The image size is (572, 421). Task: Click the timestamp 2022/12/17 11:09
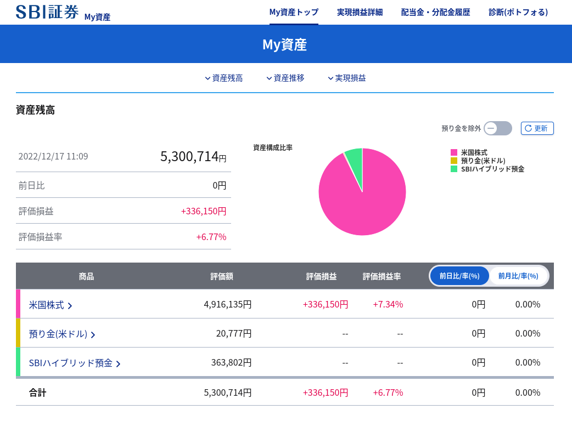[x=53, y=156]
